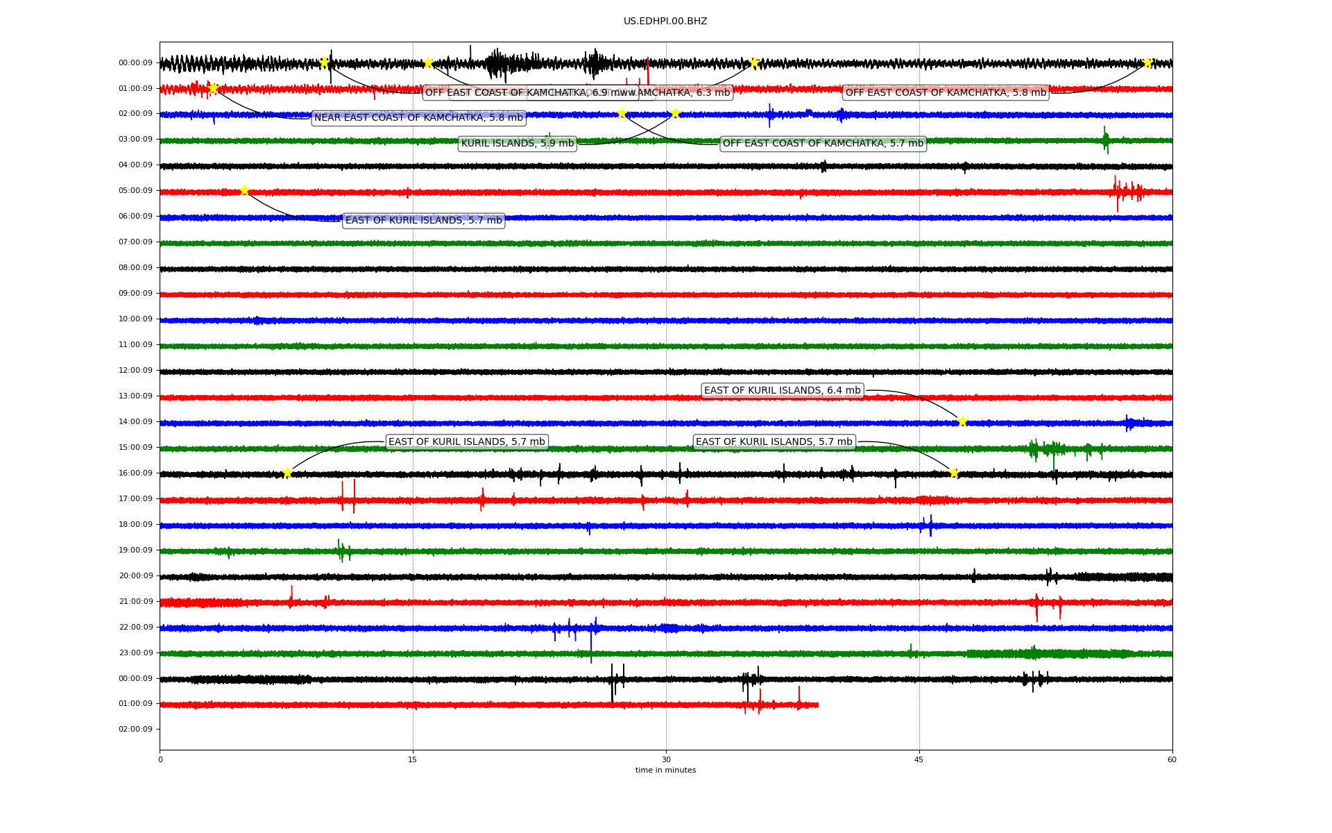Click the 17:00:09 time label
Viewport: 1332px width, 833px height.
coord(135,499)
